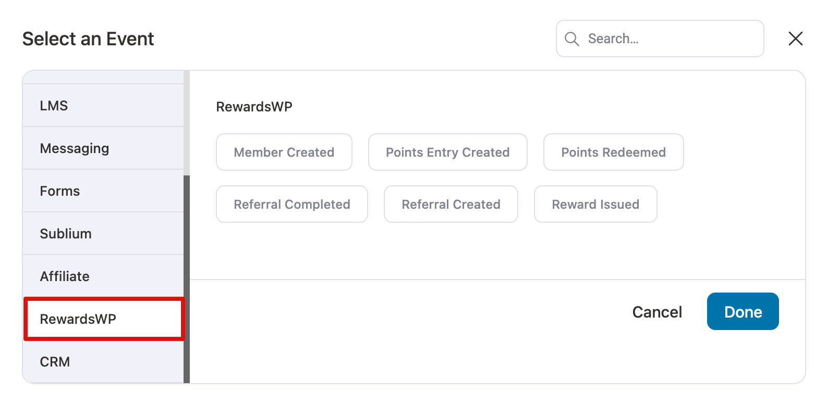Viewport: 827px width, 405px height.
Task: Click the close X icon
Action: point(796,39)
